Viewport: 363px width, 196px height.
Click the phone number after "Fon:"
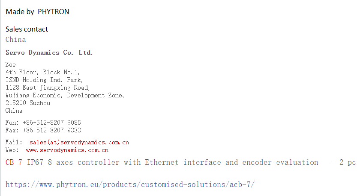click(52, 123)
